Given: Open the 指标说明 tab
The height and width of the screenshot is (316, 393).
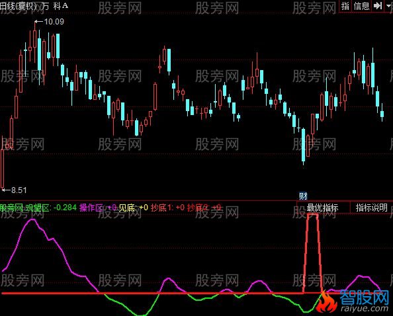Looking at the screenshot, I should click(x=371, y=208).
